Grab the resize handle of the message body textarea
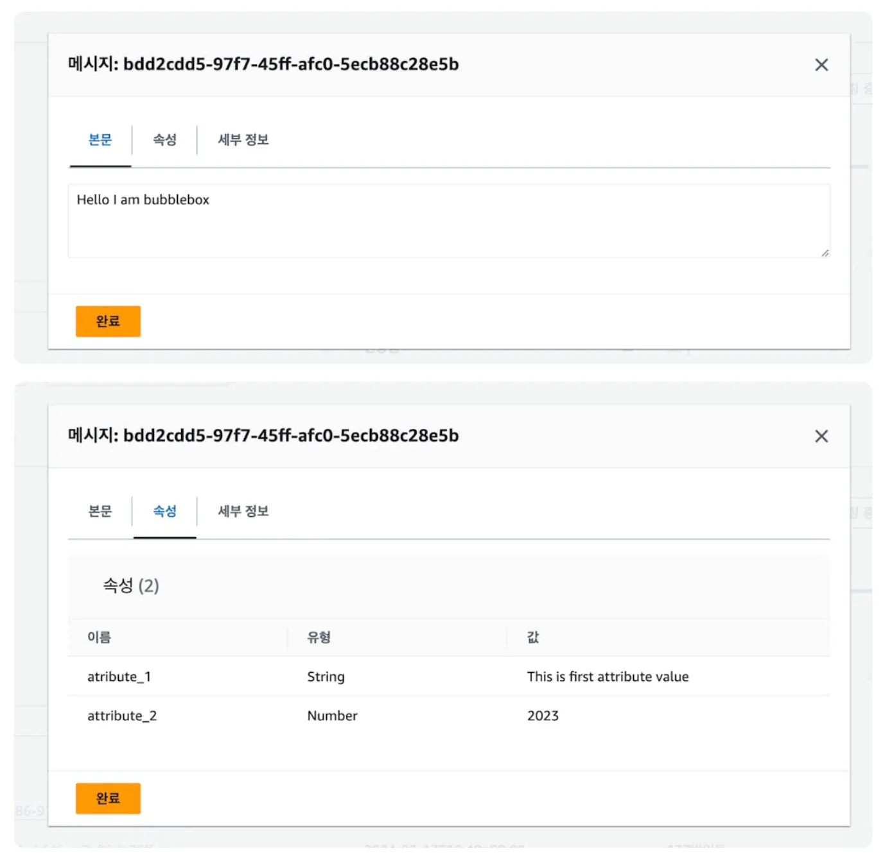This screenshot has height=855, width=885. pyautogui.click(x=825, y=253)
